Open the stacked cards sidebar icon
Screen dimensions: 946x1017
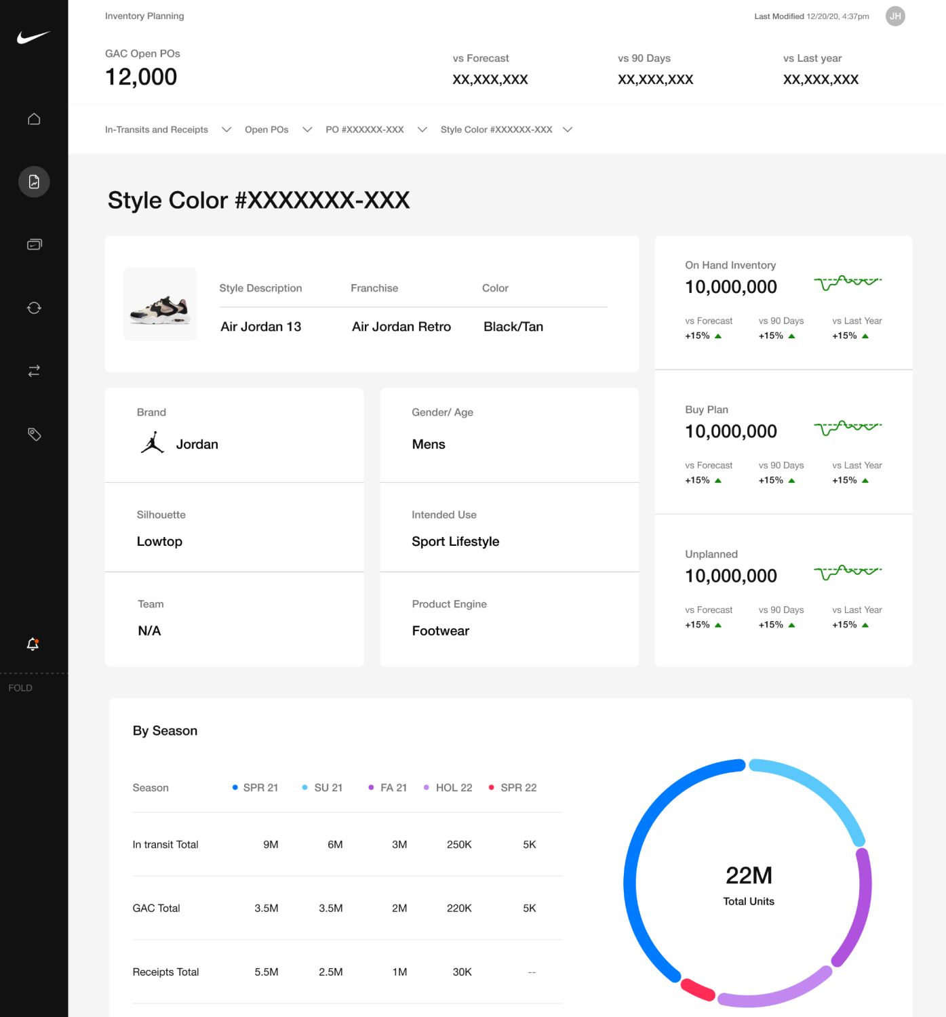click(34, 244)
